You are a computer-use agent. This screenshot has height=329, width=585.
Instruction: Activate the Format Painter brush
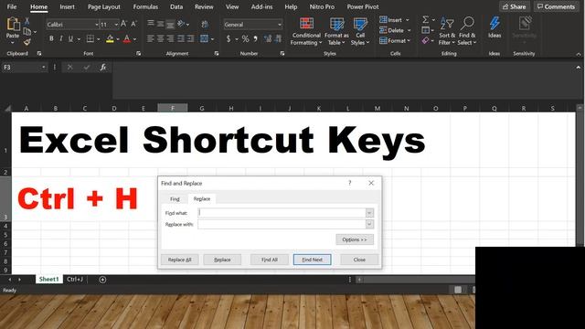pos(27,42)
